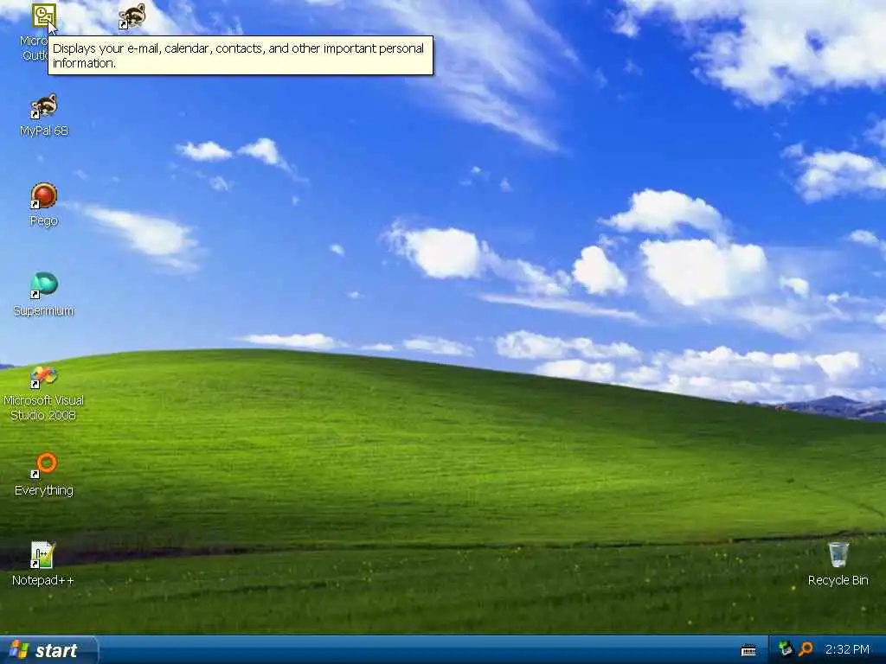
Task: Click the 2:32 PM system clock
Action: click(847, 650)
